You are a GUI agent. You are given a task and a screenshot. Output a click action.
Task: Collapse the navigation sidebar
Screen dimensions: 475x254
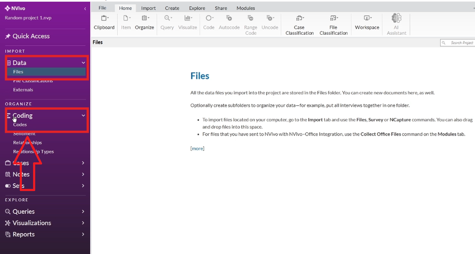pyautogui.click(x=85, y=9)
